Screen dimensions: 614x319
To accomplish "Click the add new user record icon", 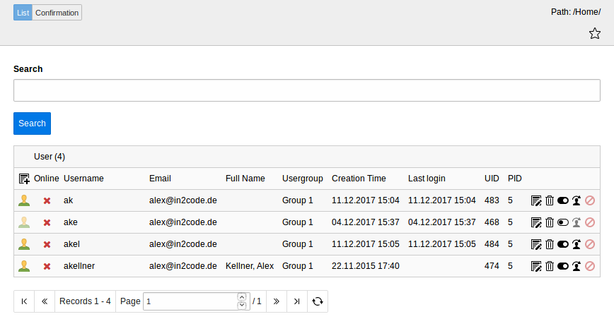I will click(24, 179).
